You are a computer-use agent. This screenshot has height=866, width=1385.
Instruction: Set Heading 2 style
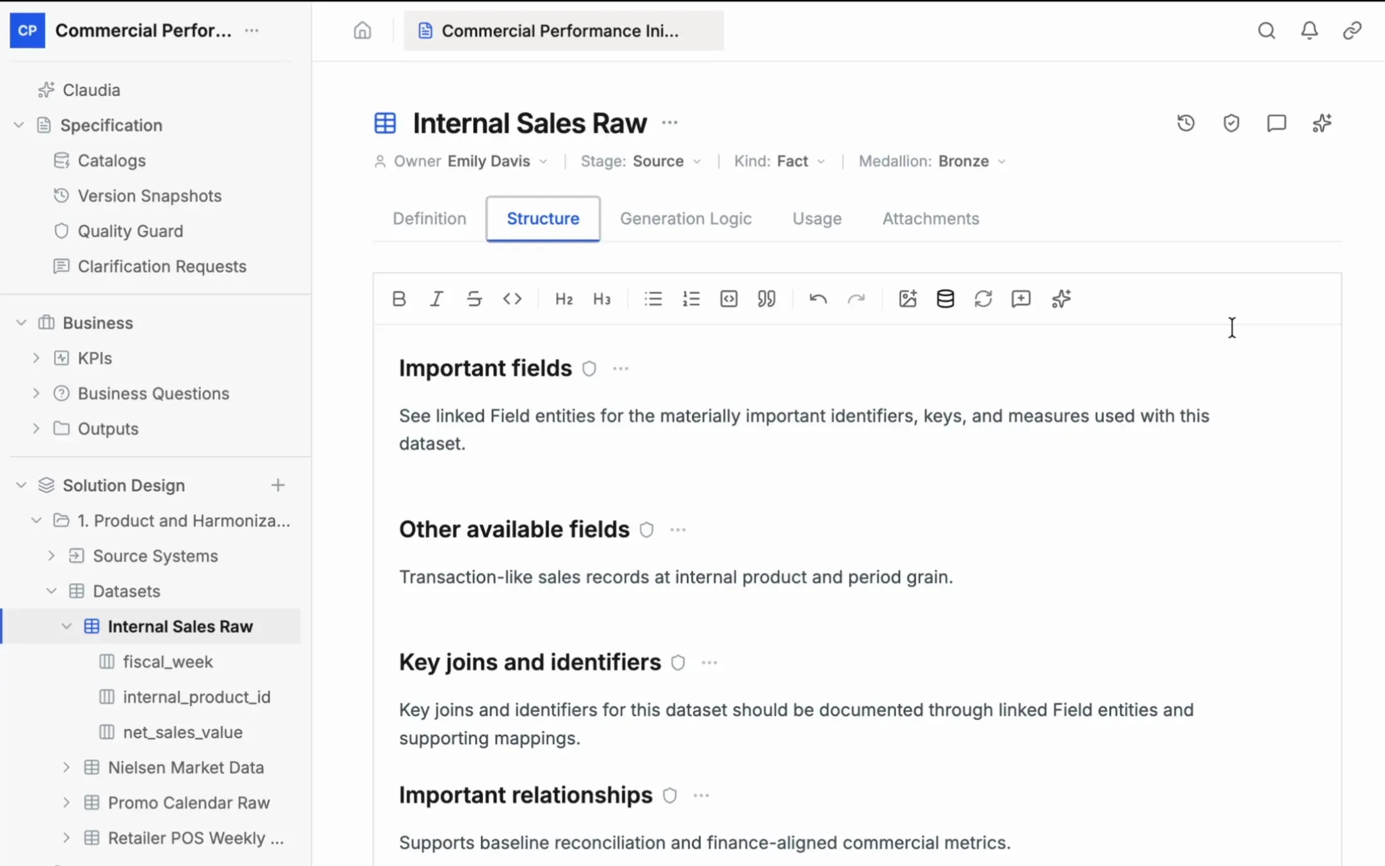click(564, 299)
